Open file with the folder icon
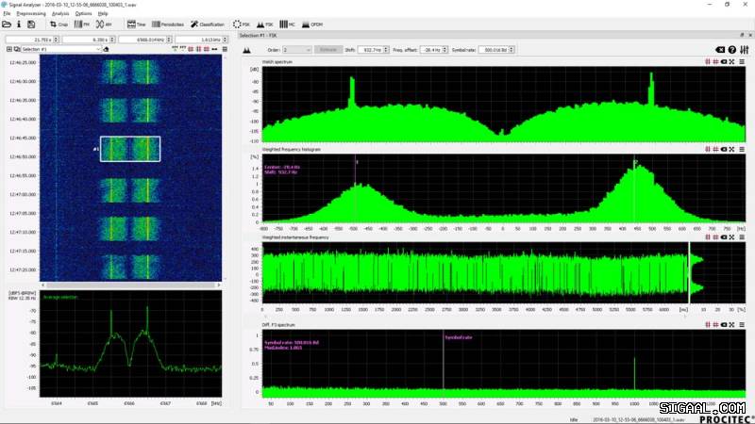This screenshot has height=424, width=755. point(7,24)
